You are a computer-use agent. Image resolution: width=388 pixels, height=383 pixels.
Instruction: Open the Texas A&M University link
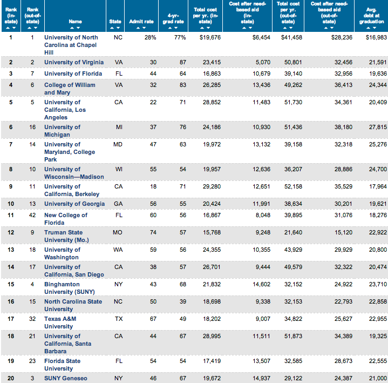click(x=60, y=322)
